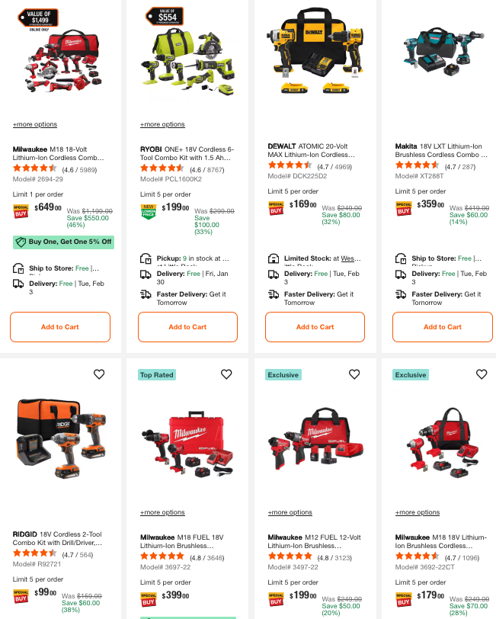Viewport: 496px width, 619px height.
Task: Click the pickup store icon on RYOBI listing
Action: coord(146,258)
